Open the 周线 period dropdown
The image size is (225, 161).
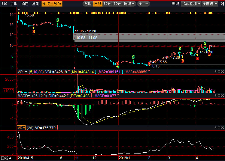point(129,4)
